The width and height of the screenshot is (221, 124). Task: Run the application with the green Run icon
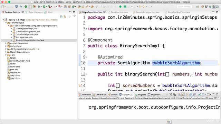coord(44,7)
